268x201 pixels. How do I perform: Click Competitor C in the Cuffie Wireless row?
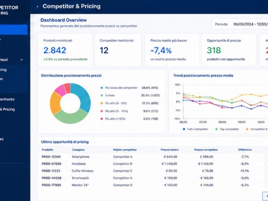[x=122, y=171]
